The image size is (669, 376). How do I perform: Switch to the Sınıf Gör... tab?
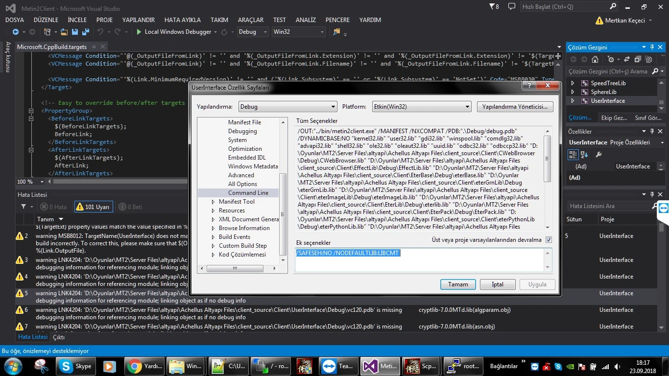[648, 118]
